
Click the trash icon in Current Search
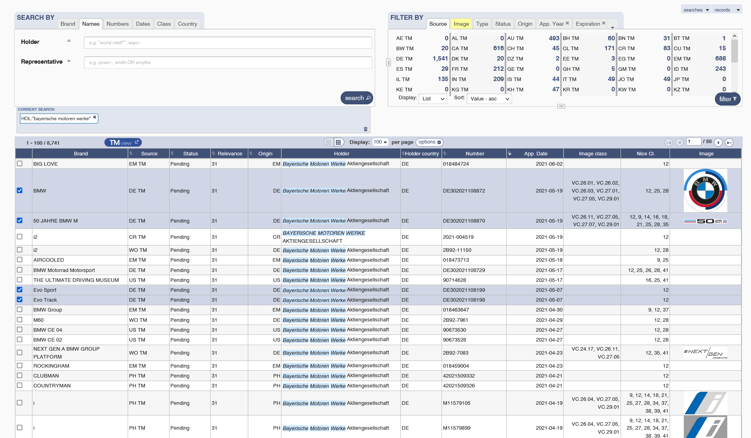365,129
